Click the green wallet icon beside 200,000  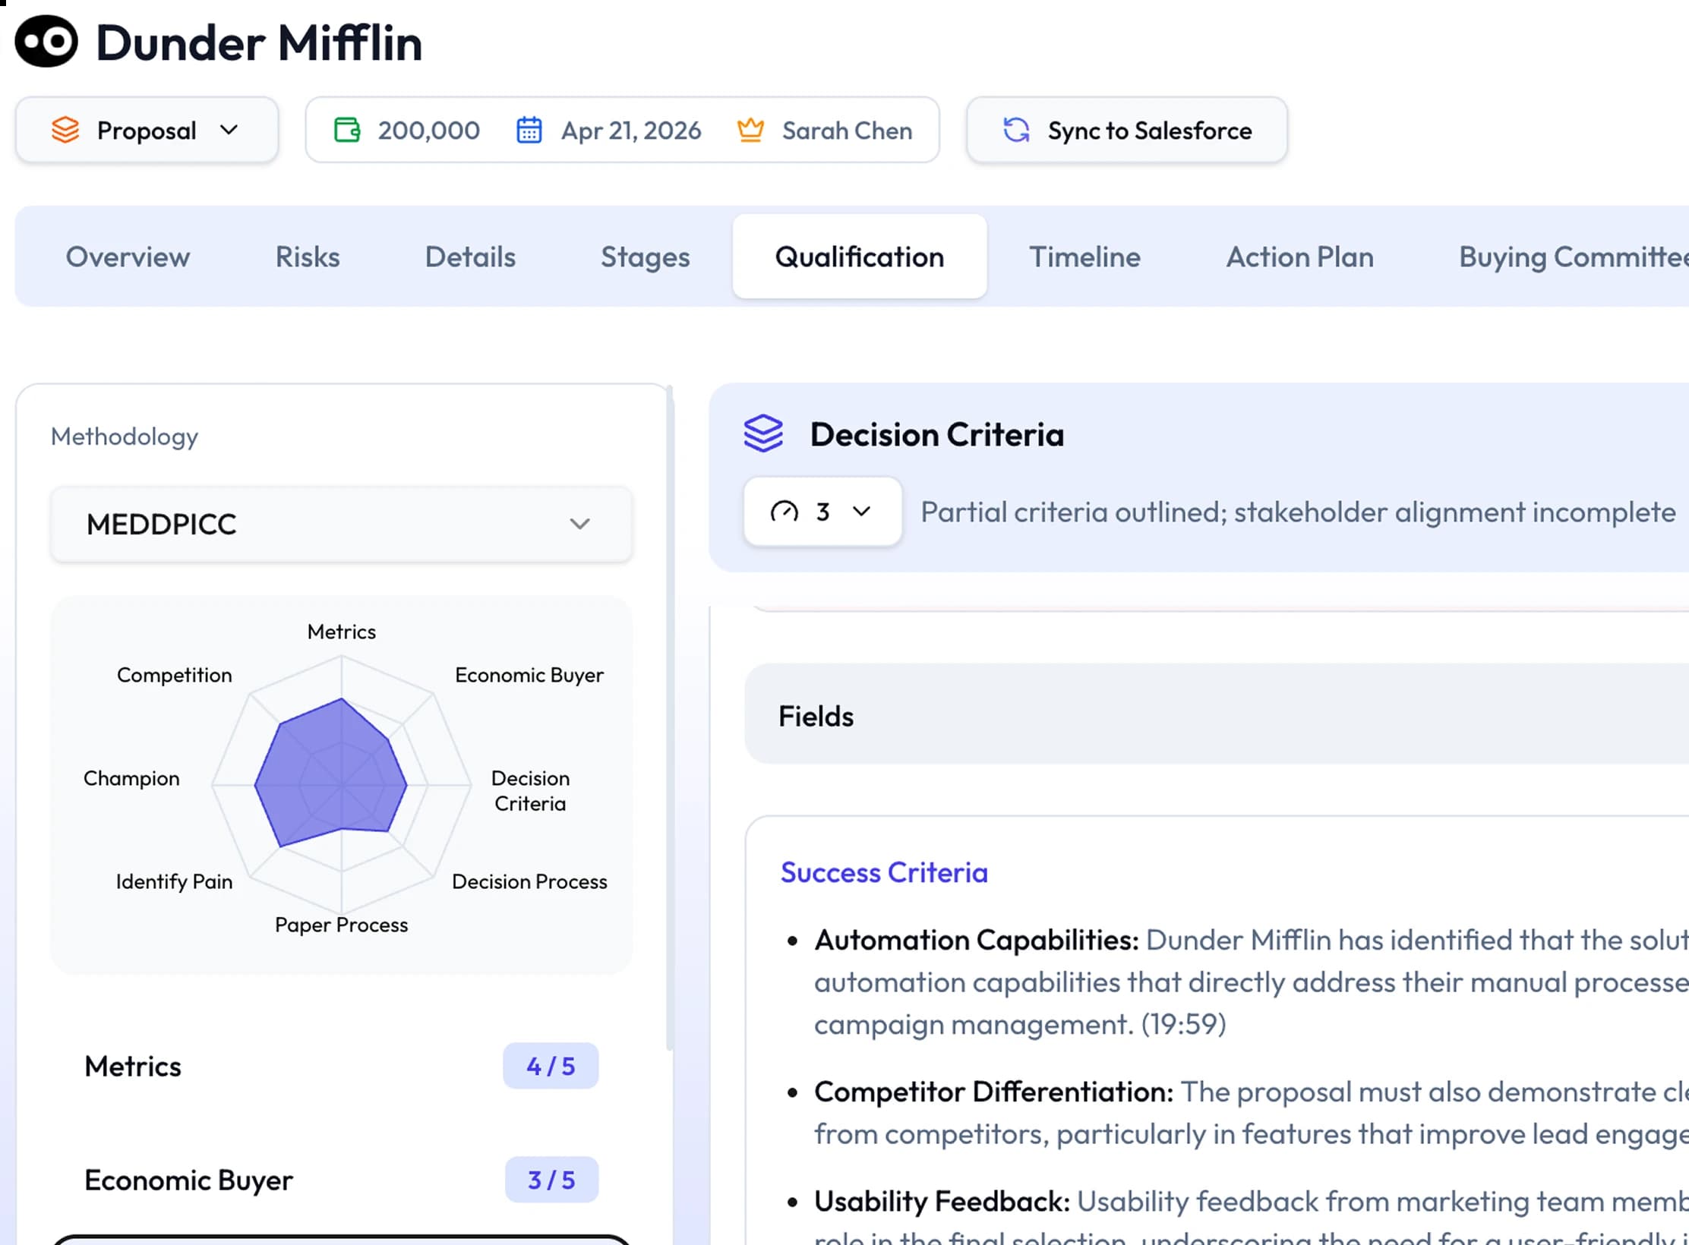coord(347,130)
